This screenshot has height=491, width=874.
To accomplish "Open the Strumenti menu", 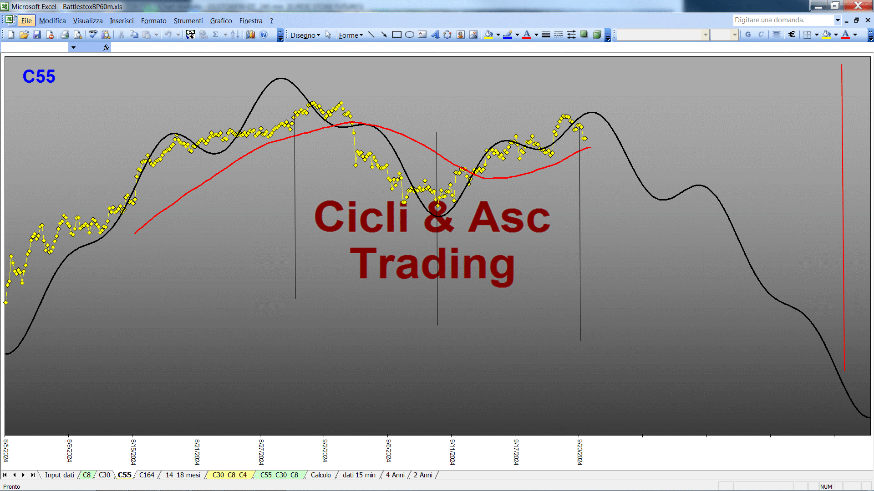I will tap(188, 21).
